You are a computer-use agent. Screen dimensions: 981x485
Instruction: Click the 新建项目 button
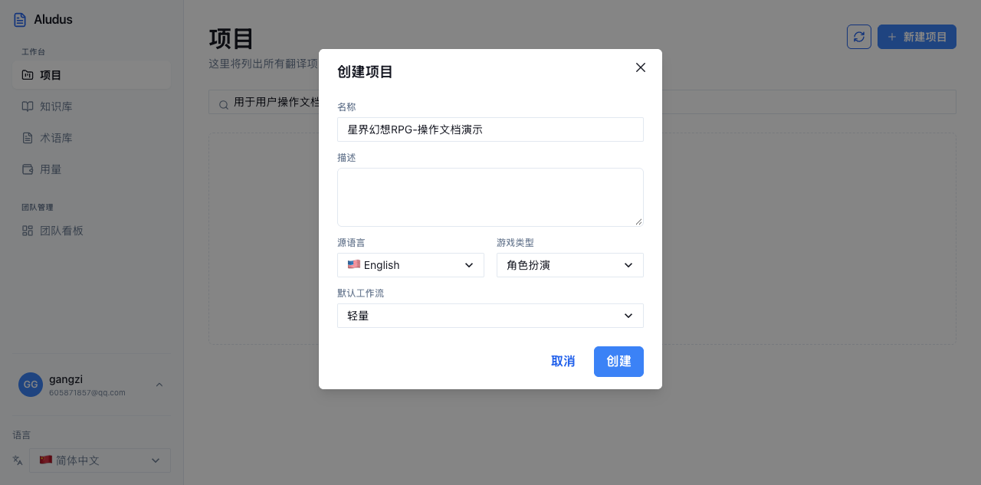point(917,37)
